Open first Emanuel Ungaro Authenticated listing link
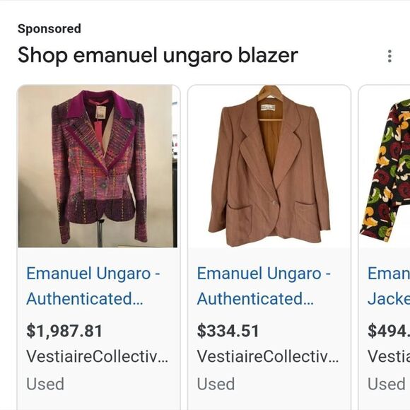Image resolution: width=410 pixels, height=410 pixels. [x=93, y=286]
